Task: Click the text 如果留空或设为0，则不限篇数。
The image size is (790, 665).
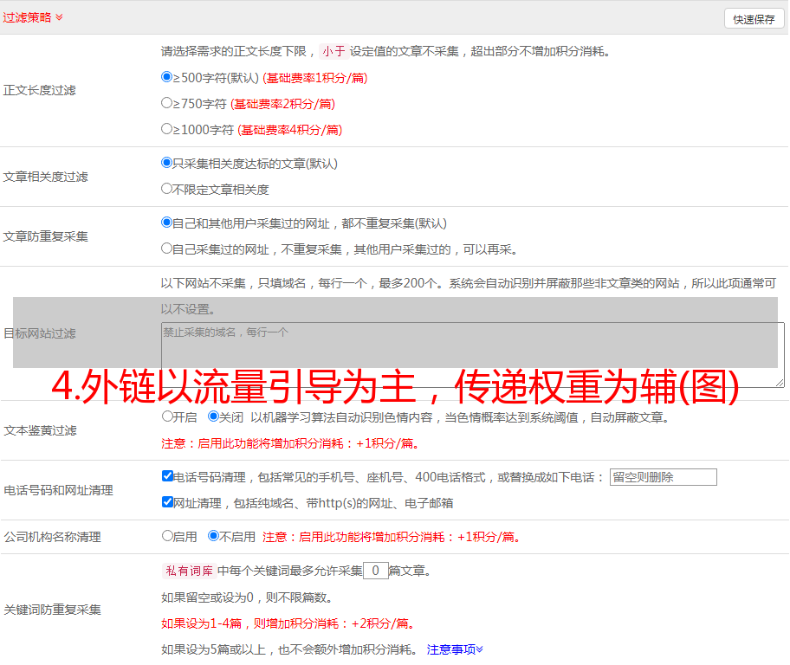Action: [248, 597]
